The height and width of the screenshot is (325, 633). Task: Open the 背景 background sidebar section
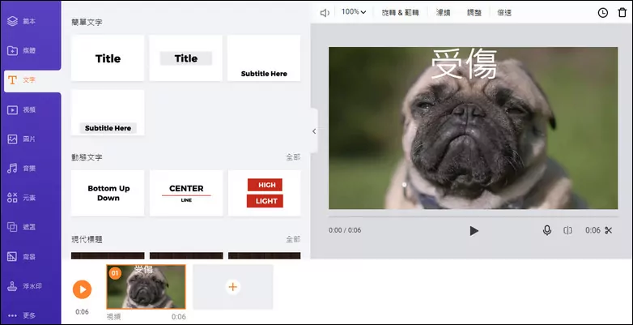pyautogui.click(x=22, y=257)
